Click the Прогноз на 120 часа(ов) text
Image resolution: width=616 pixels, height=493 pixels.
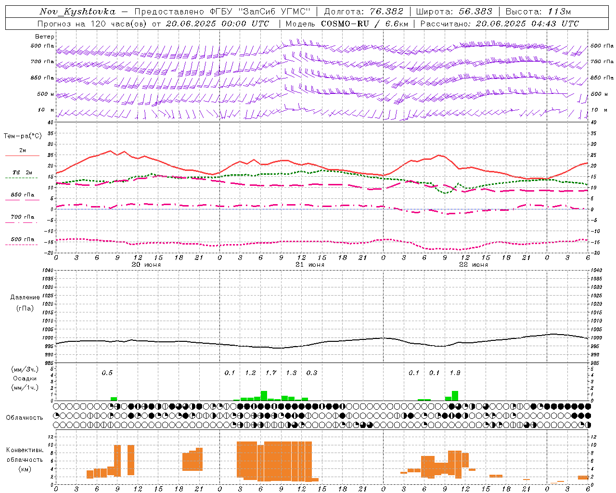[x=93, y=24]
